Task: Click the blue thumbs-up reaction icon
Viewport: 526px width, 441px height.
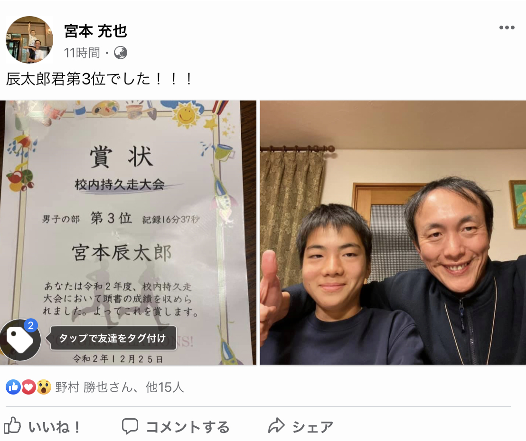Action: click(13, 387)
